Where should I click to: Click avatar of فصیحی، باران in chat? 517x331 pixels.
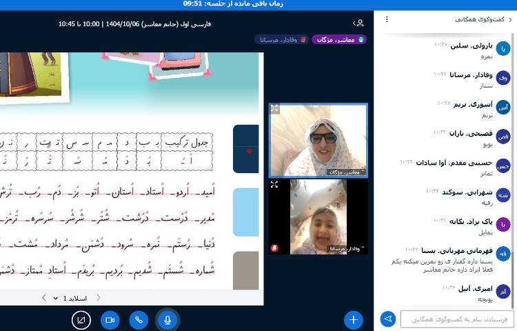pyautogui.click(x=503, y=137)
